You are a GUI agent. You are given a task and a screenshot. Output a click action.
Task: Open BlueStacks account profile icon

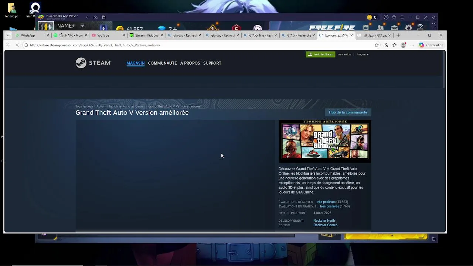click(x=386, y=17)
